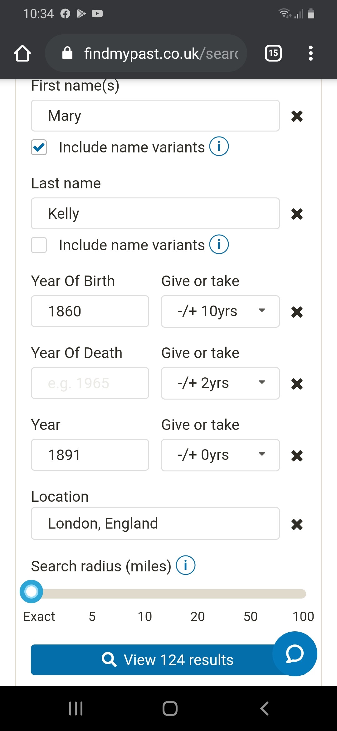Tap the findmypast URL address bar

pyautogui.click(x=147, y=53)
